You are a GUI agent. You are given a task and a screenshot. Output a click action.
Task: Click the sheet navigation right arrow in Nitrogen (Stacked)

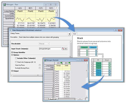click(x=47, y=99)
